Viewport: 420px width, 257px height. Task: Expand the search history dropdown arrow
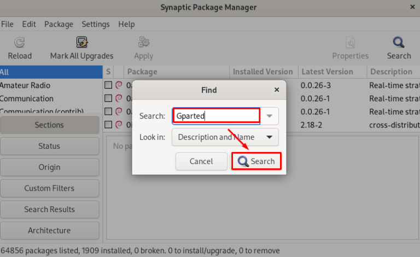click(270, 116)
